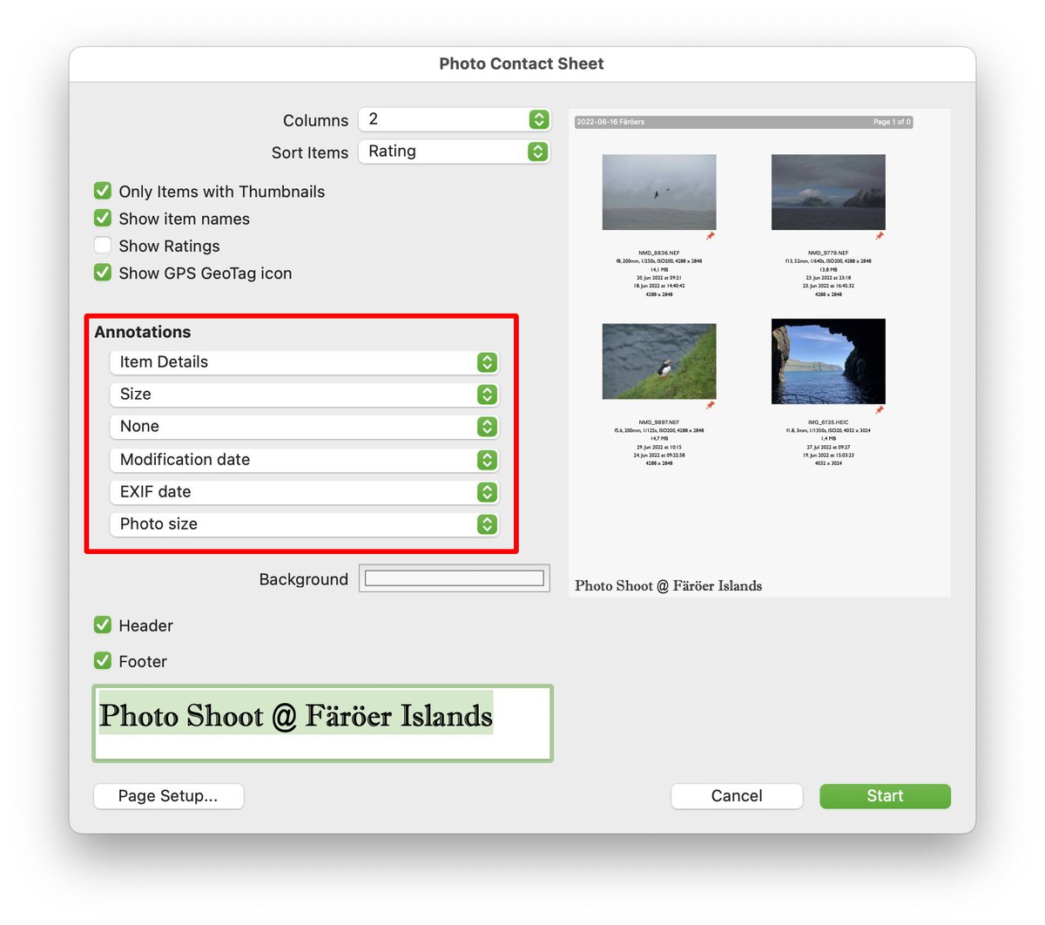Click 'f1.8, 3mm, 1/1350s' details line
Image resolution: width=1045 pixels, height=925 pixels.
[x=828, y=430]
